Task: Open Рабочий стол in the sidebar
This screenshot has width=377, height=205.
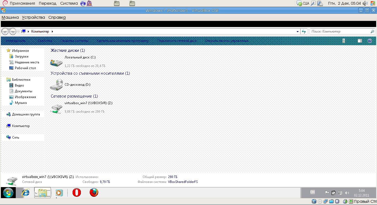Action: [25, 68]
